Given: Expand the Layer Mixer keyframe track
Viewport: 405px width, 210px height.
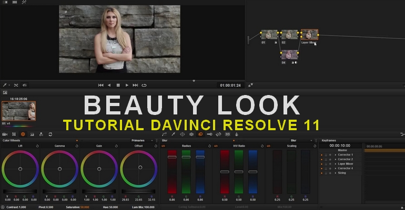Looking at the screenshot, I should point(336,164).
